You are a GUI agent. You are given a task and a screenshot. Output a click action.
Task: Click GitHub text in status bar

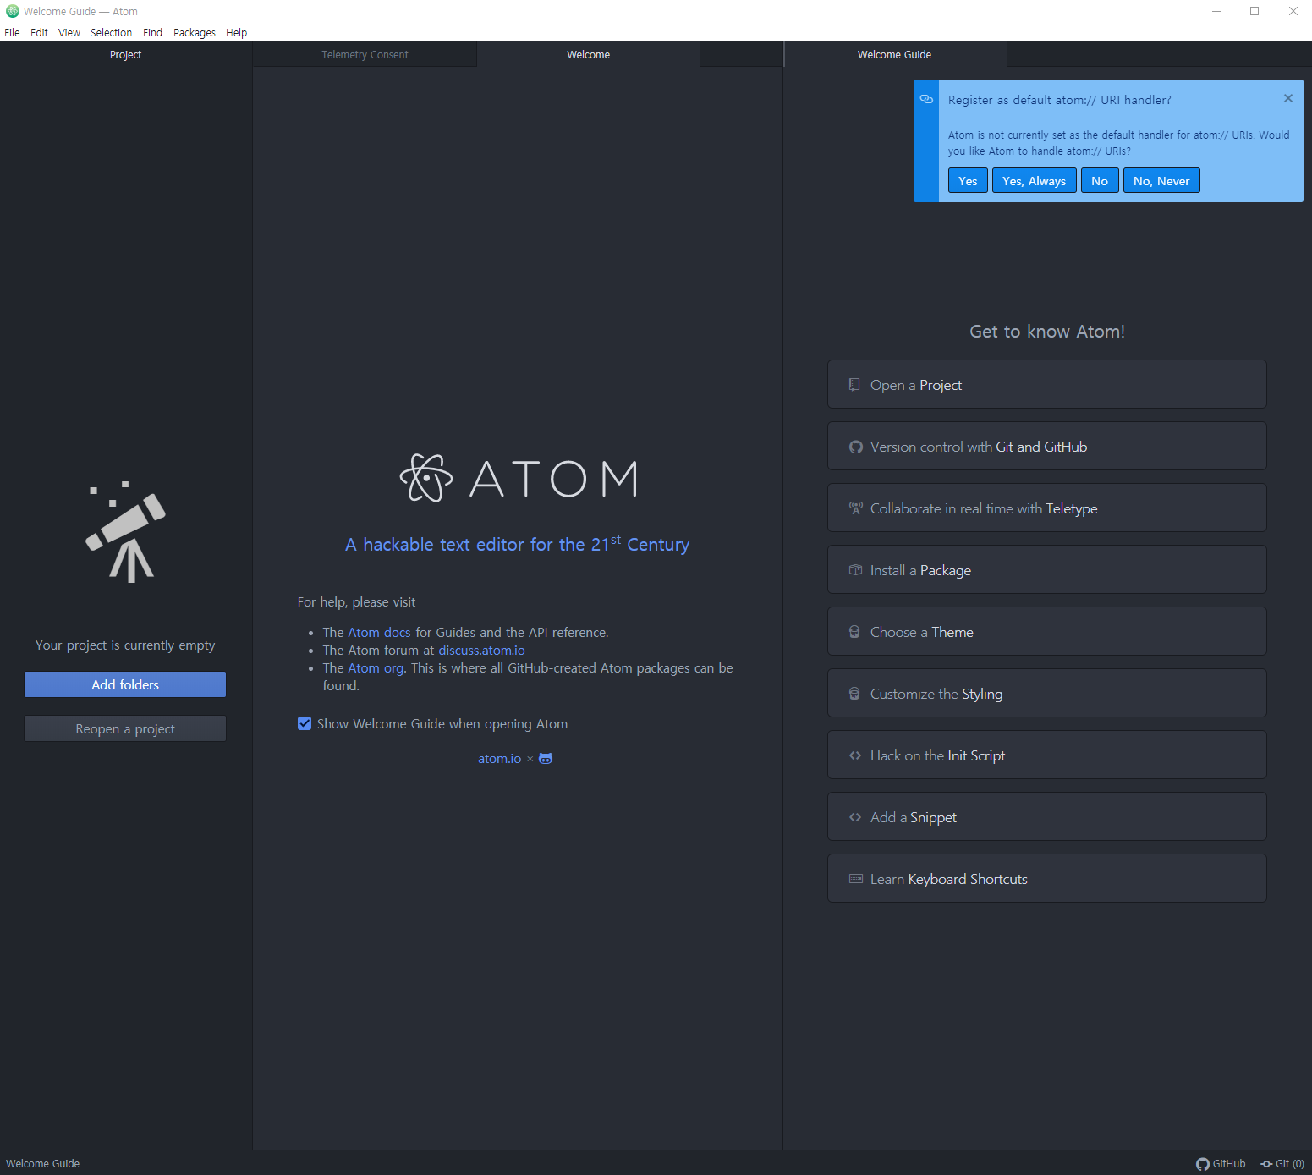[1229, 1164]
